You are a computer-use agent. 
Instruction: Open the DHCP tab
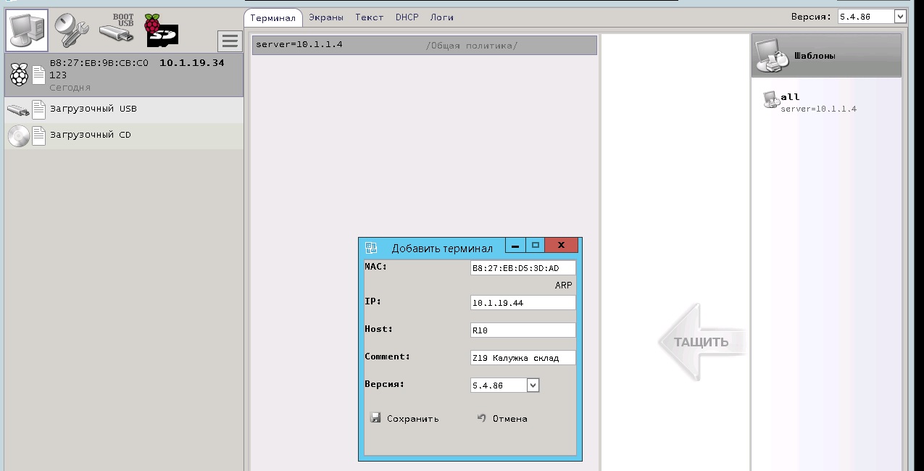(x=407, y=17)
